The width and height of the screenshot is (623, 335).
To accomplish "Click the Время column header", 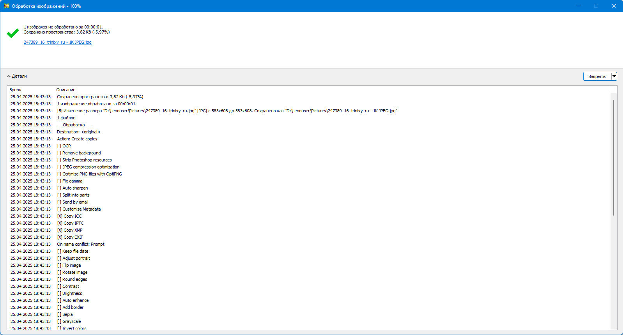I will [30, 90].
